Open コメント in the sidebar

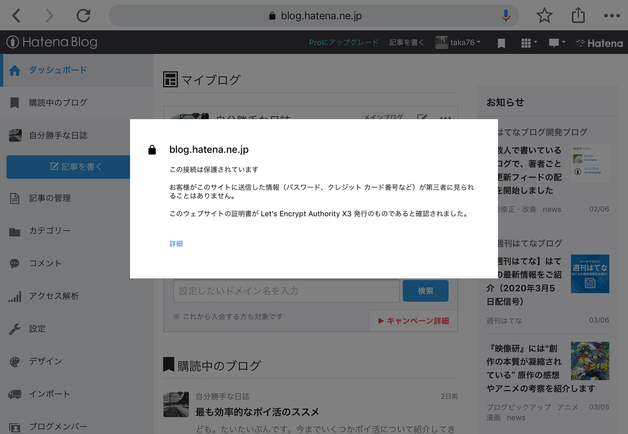coord(77,264)
